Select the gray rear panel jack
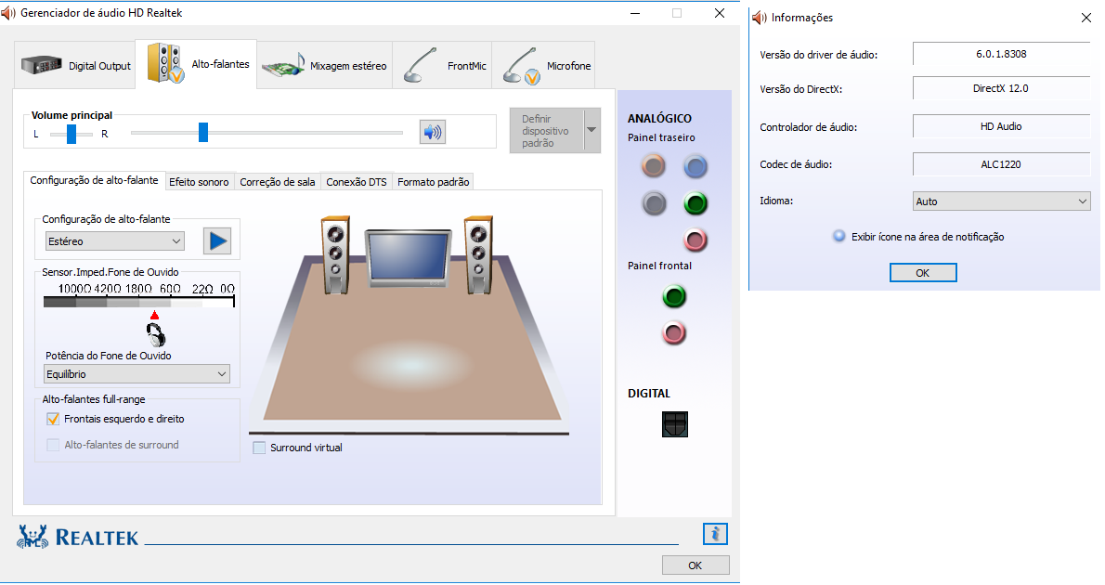 654,203
